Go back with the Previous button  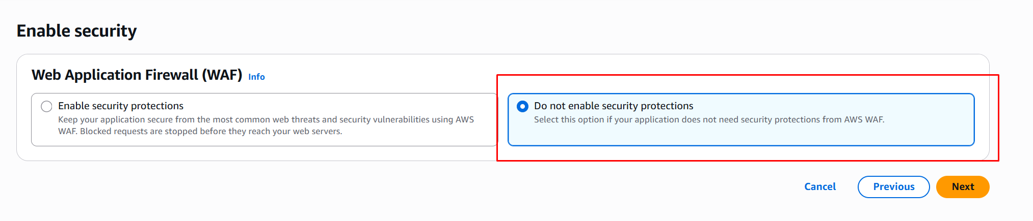pos(893,187)
